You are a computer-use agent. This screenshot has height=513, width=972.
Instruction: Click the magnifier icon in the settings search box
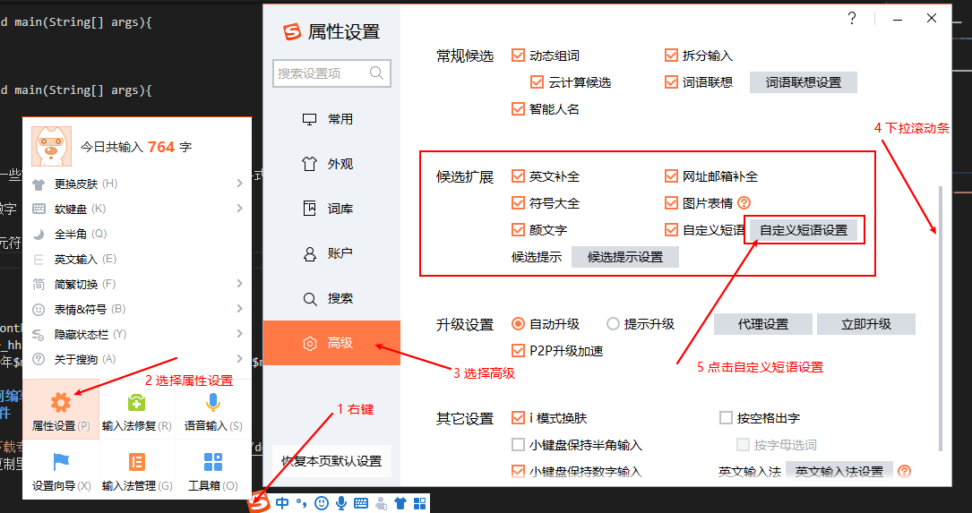pyautogui.click(x=376, y=73)
